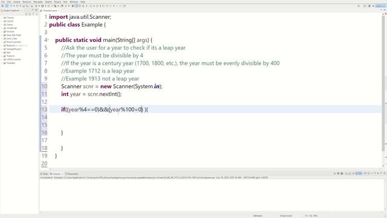Click the cursor position status bar entry
The image size is (387, 218).
tap(311, 216)
